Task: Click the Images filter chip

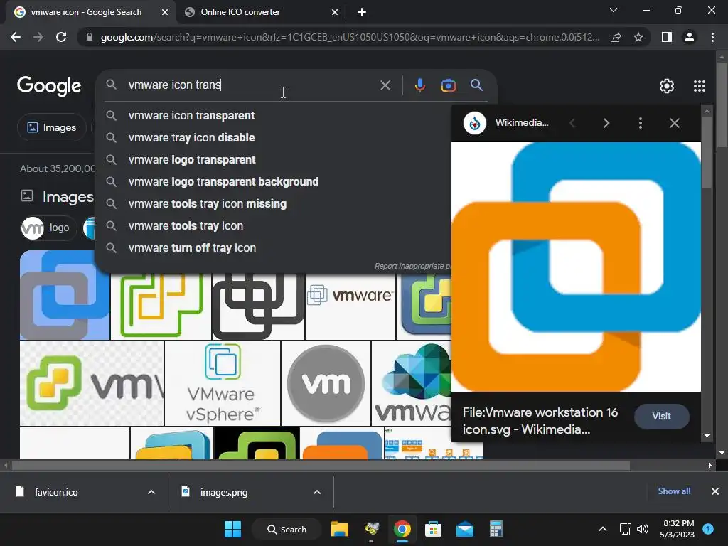Action: click(x=52, y=128)
